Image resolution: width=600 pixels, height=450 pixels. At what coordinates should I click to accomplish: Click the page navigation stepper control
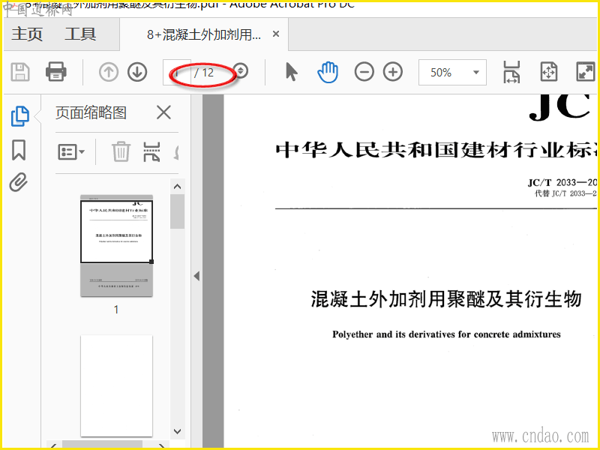coord(241,70)
